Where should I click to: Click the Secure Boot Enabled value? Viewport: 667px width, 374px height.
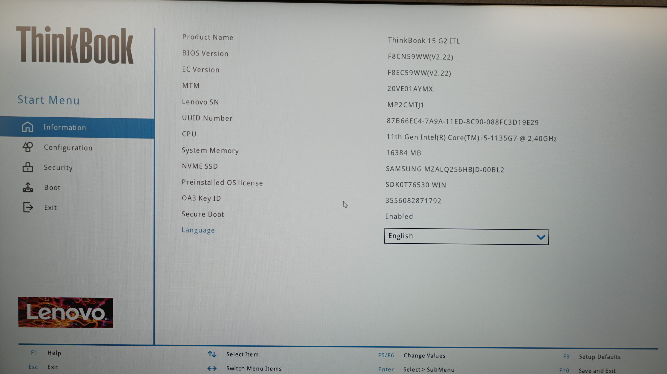click(399, 216)
